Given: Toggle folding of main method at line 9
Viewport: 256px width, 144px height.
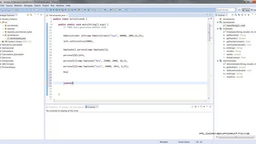Looking at the screenshot, I should (52, 24).
